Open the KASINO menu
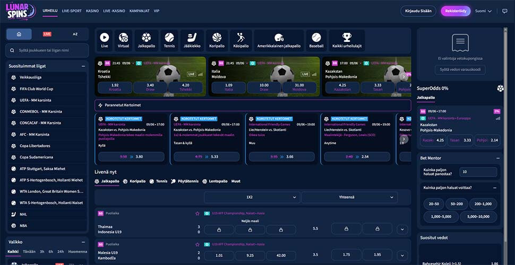 (92, 11)
